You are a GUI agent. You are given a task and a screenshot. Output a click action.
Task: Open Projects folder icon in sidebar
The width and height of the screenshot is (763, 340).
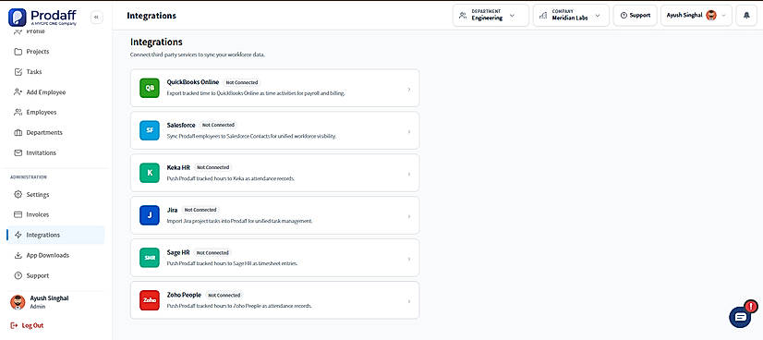tap(18, 52)
